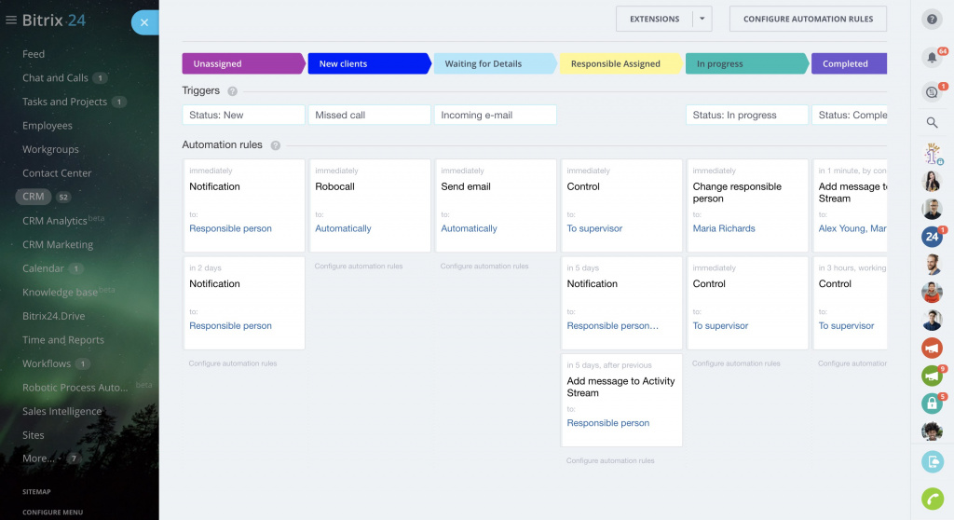Image resolution: width=954 pixels, height=520 pixels.
Task: Close the panel with the blue X button
Action: click(x=144, y=22)
